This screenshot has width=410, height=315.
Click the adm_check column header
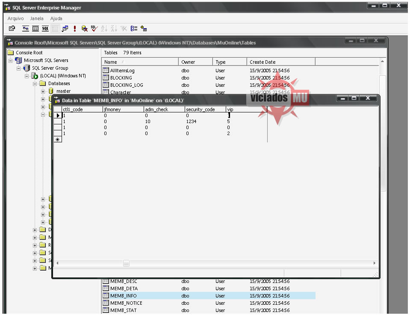coord(164,109)
